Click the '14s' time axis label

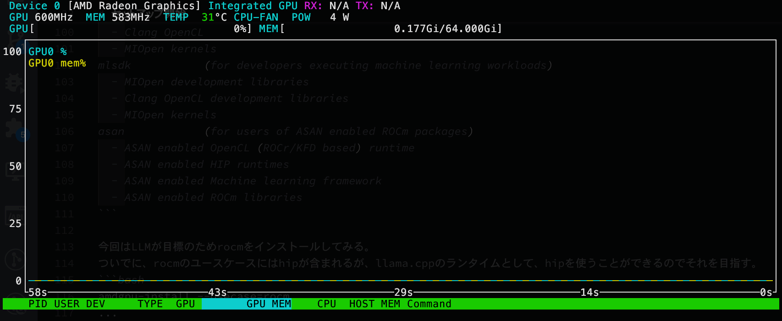click(590, 293)
